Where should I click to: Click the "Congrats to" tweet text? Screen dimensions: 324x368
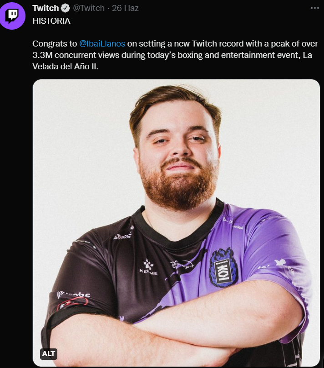coord(55,44)
